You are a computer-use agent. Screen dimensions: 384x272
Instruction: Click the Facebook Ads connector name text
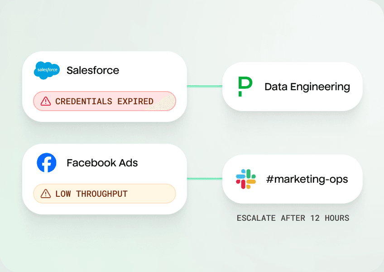coord(102,163)
